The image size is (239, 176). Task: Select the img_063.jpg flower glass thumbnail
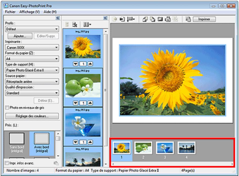click(x=83, y=125)
